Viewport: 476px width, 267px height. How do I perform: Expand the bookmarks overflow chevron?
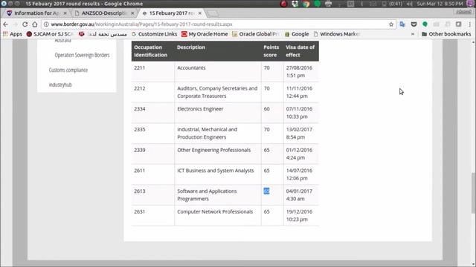[413, 34]
